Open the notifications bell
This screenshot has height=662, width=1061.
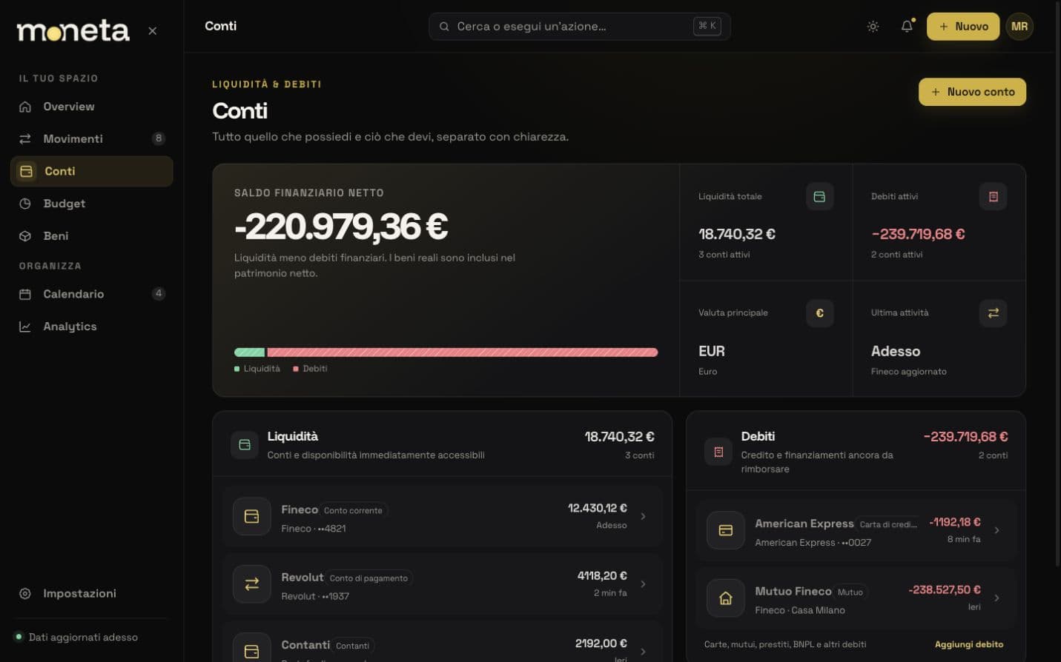[x=907, y=27]
